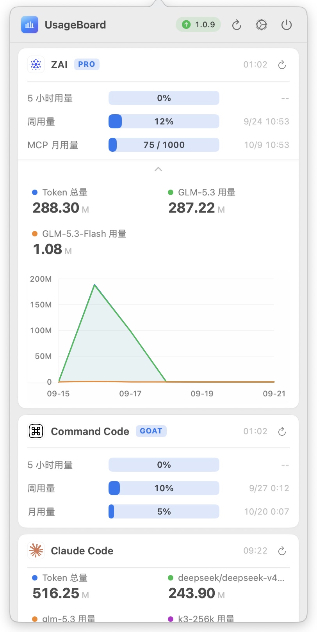Click the 10/20 0:07 reset time
The image size is (317, 632).
point(267,511)
